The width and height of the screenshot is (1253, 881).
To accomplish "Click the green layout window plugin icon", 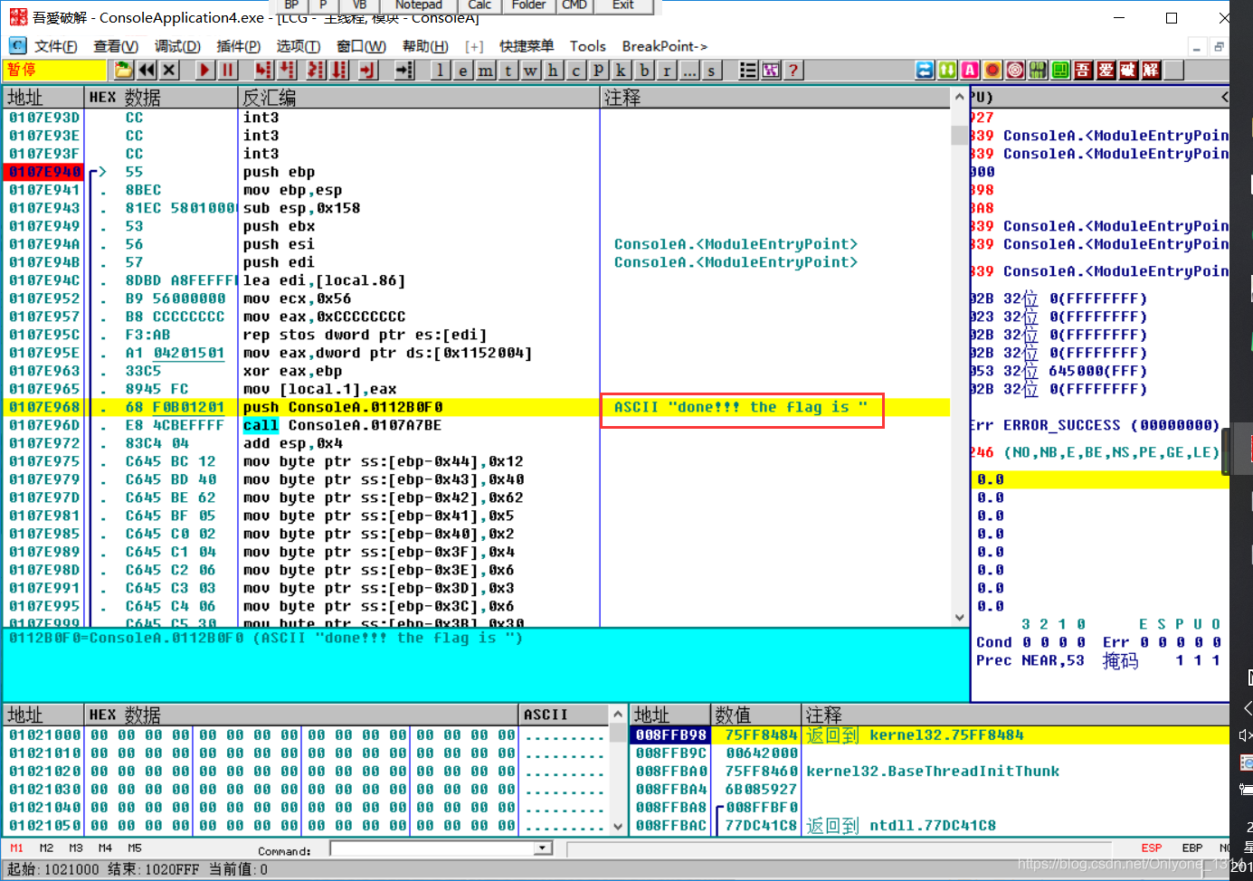I will click(x=1060, y=70).
